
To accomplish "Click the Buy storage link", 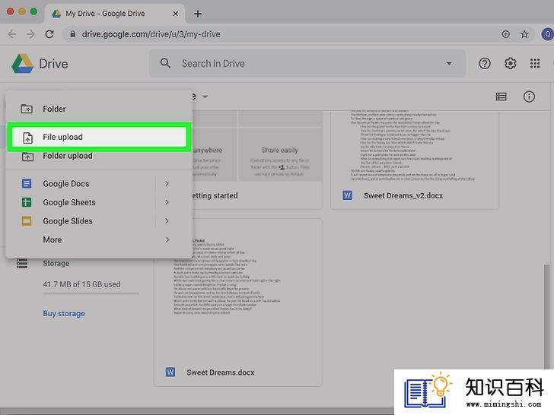I will click(64, 313).
